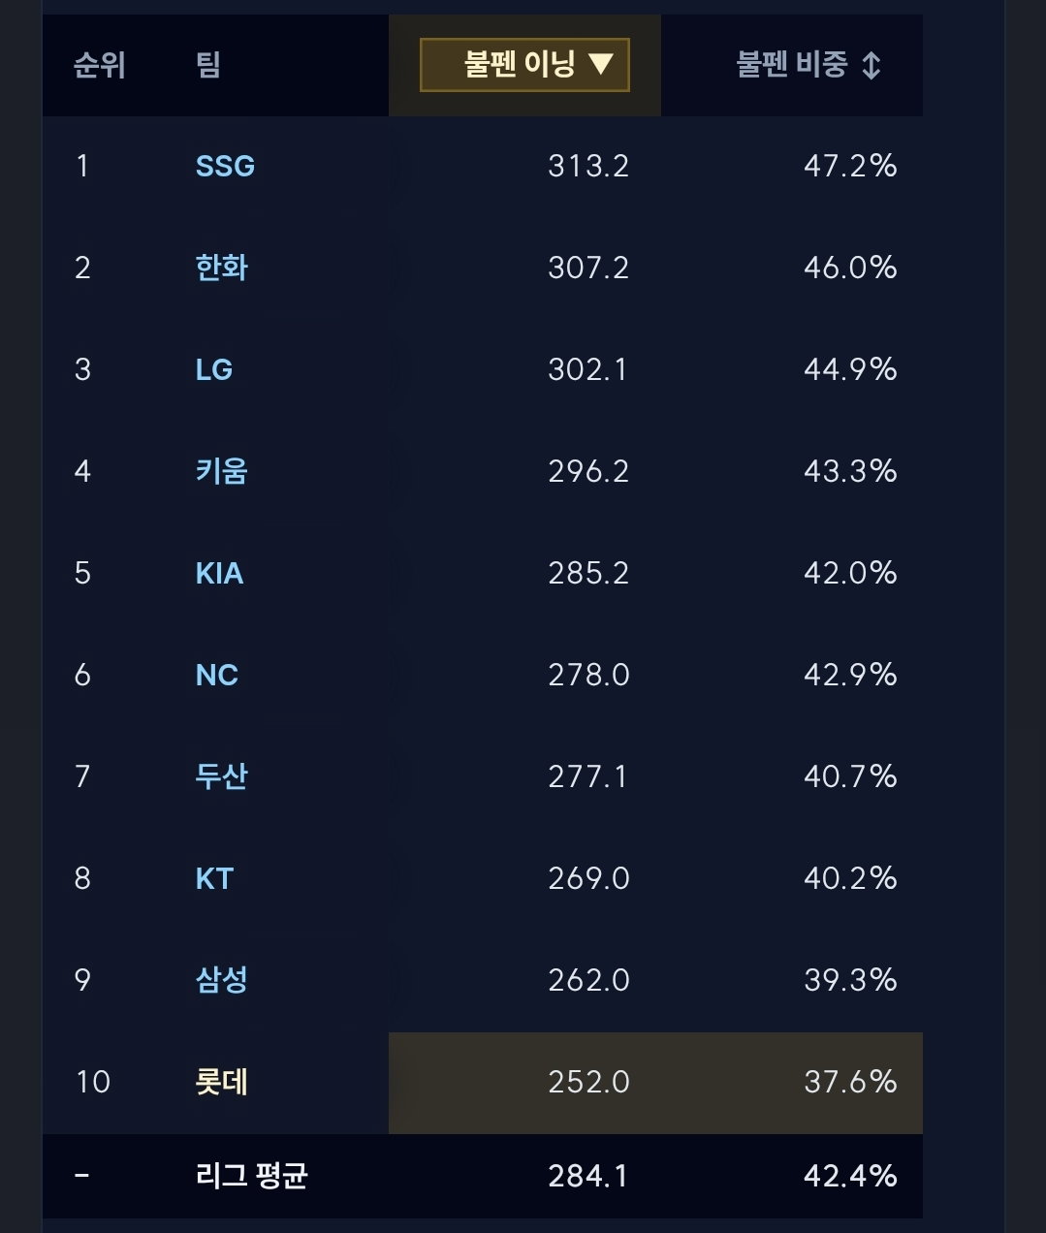Click the 불펜 이닝 descending sort arrow
1046x1233 pixels.
pos(601,65)
